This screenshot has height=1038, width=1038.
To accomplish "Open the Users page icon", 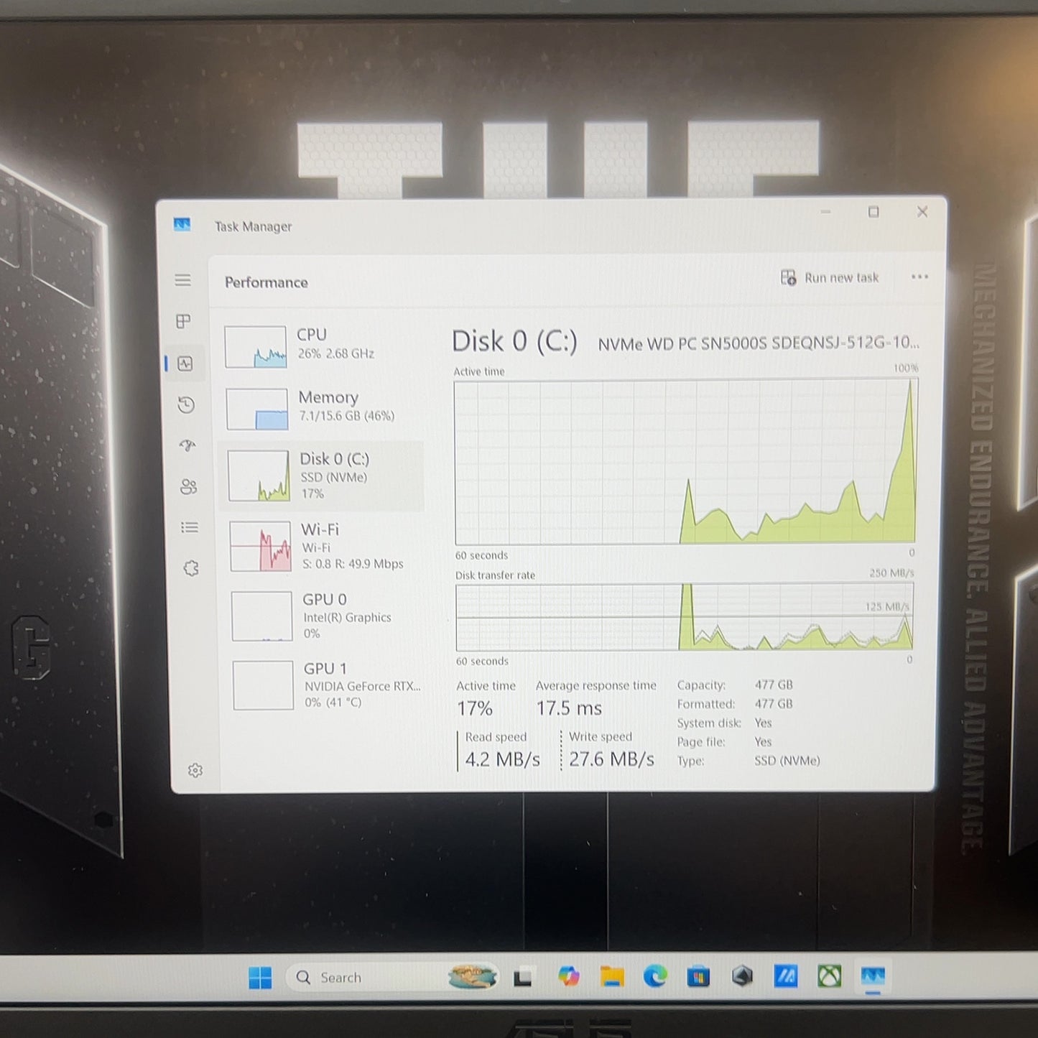I will click(188, 487).
